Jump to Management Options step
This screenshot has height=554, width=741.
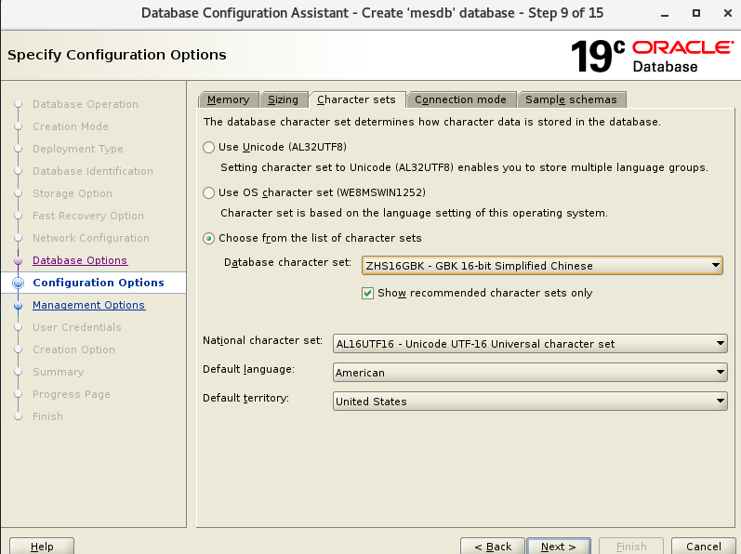click(x=88, y=305)
